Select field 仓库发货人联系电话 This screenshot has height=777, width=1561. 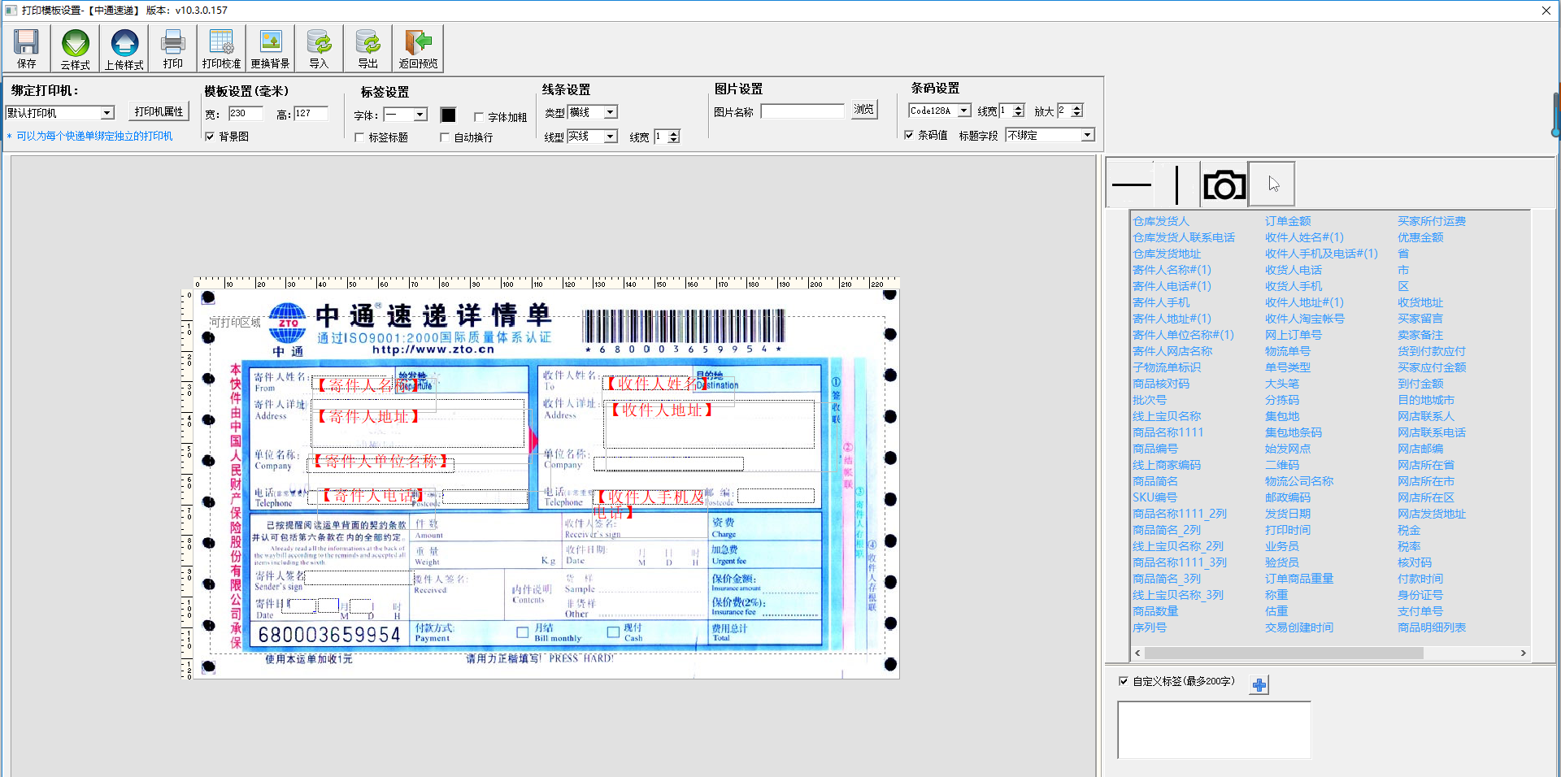[x=1184, y=237]
